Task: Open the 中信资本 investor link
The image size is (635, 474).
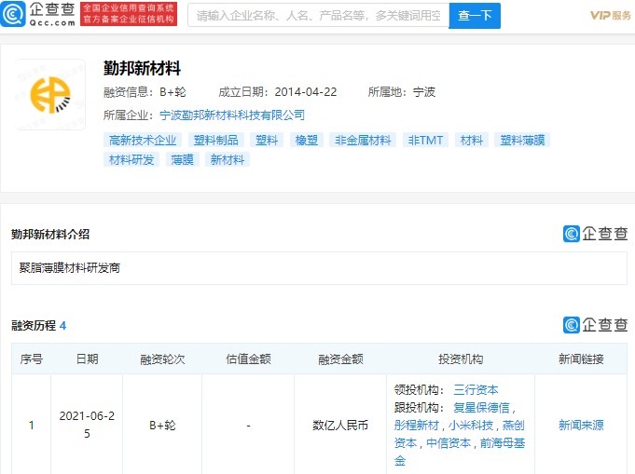Action: pyautogui.click(x=449, y=443)
